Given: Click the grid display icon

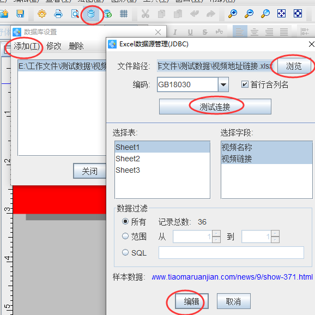Looking at the screenshot, I should (x=124, y=14).
